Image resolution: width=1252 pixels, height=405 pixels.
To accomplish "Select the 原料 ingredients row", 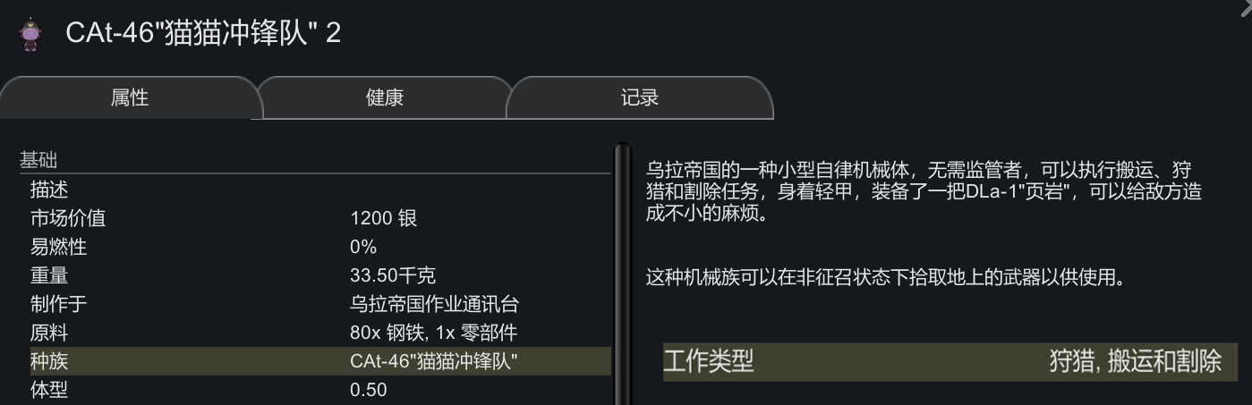I will click(313, 333).
